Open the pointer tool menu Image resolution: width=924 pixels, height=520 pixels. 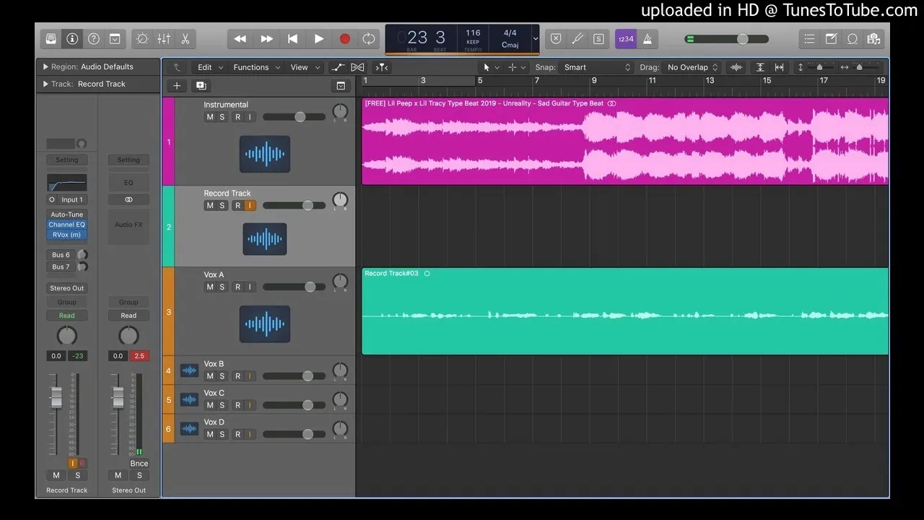click(x=491, y=67)
